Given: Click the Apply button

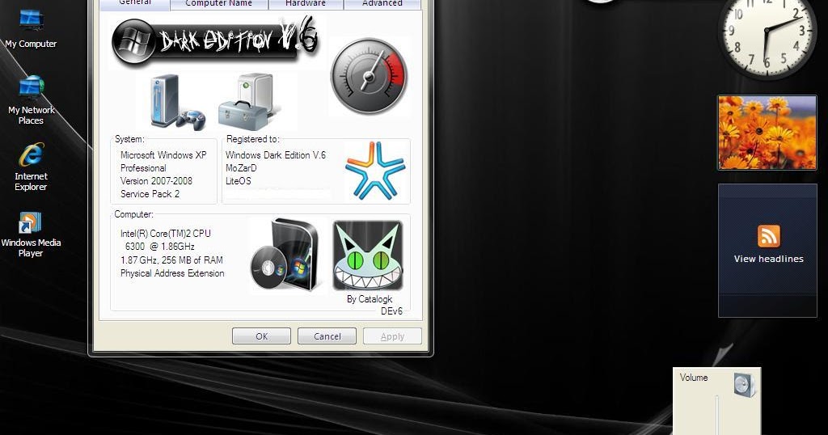Looking at the screenshot, I should click(x=392, y=336).
